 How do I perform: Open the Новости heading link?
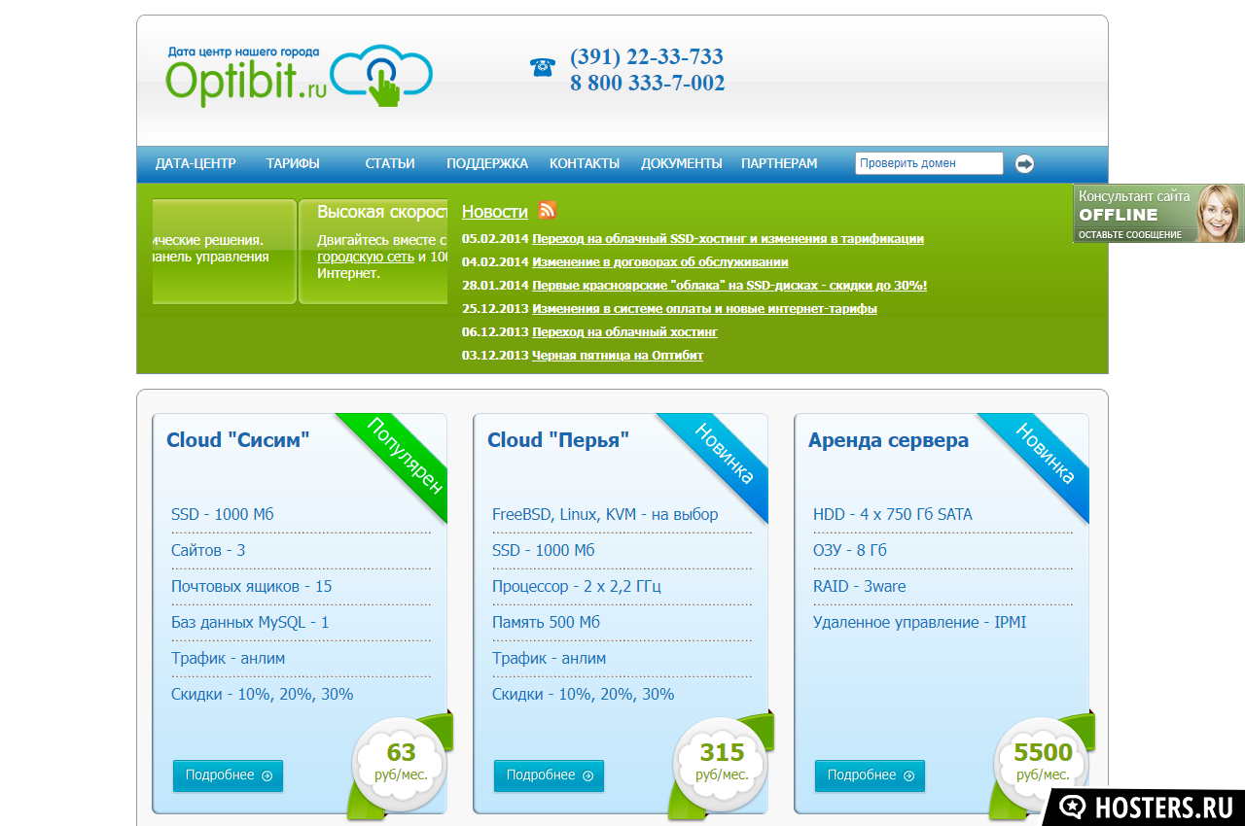(495, 212)
